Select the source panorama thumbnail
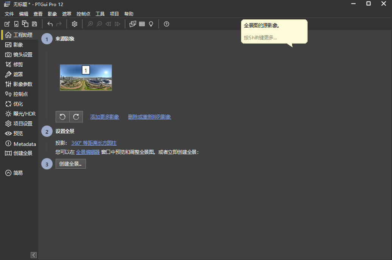The height and width of the screenshot is (260, 392). pyautogui.click(x=86, y=78)
